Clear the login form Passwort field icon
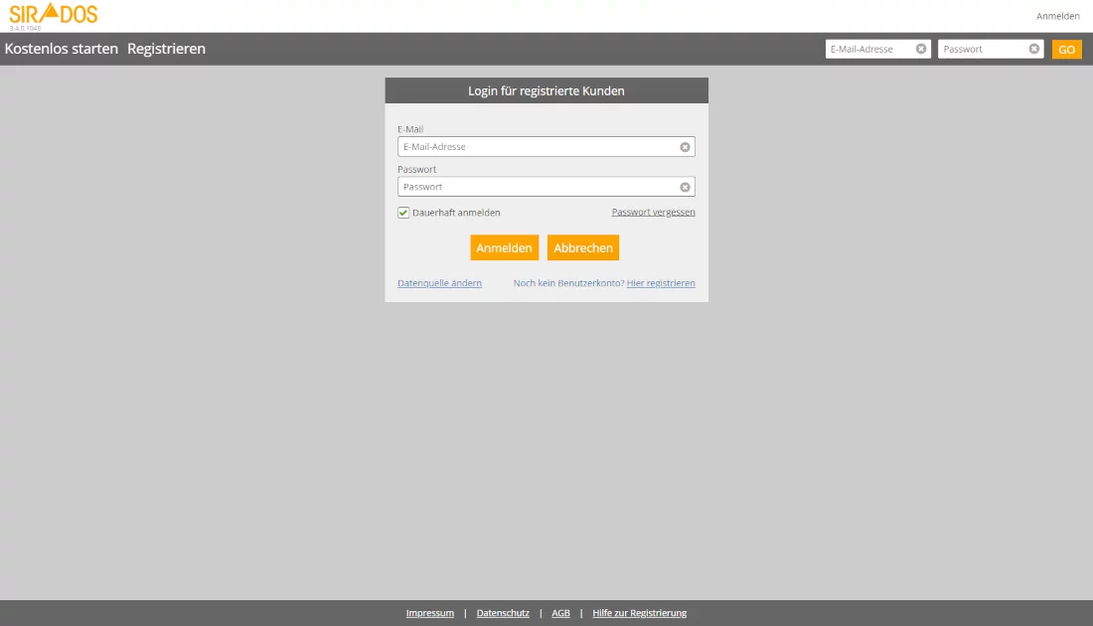The height and width of the screenshot is (626, 1093). tap(685, 187)
